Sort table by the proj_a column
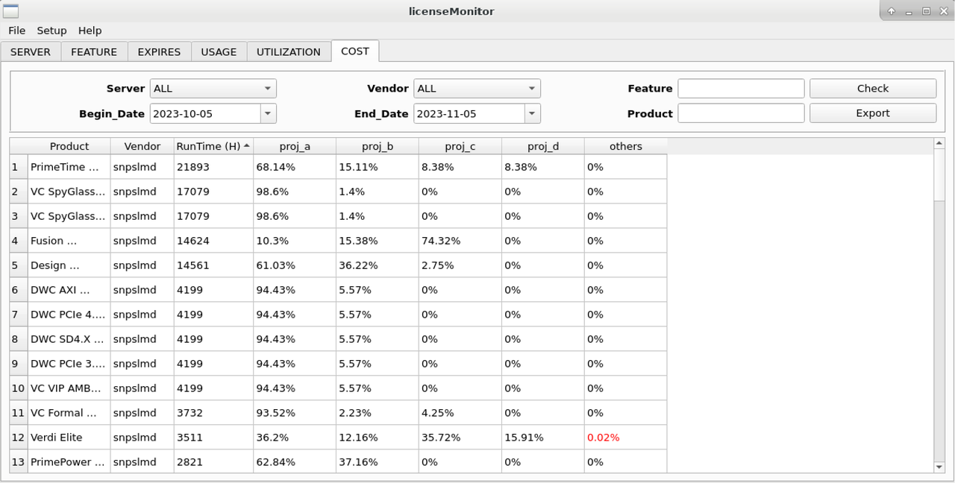The width and height of the screenshot is (955, 483). coord(295,146)
